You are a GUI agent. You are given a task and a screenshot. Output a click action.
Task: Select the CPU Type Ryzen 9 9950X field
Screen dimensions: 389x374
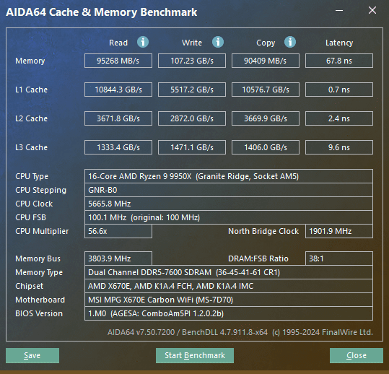(229, 176)
